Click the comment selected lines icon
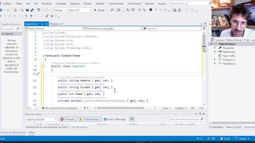 tap(139, 10)
